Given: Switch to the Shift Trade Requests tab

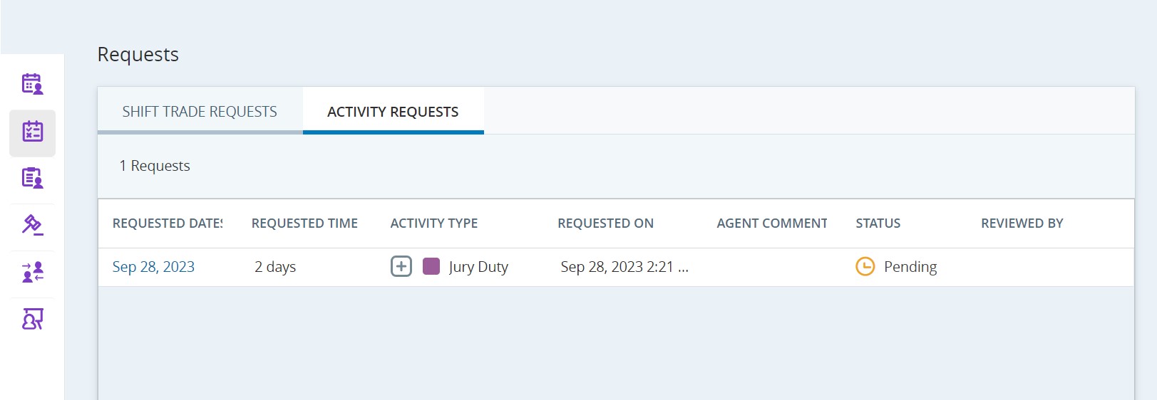Looking at the screenshot, I should click(200, 112).
